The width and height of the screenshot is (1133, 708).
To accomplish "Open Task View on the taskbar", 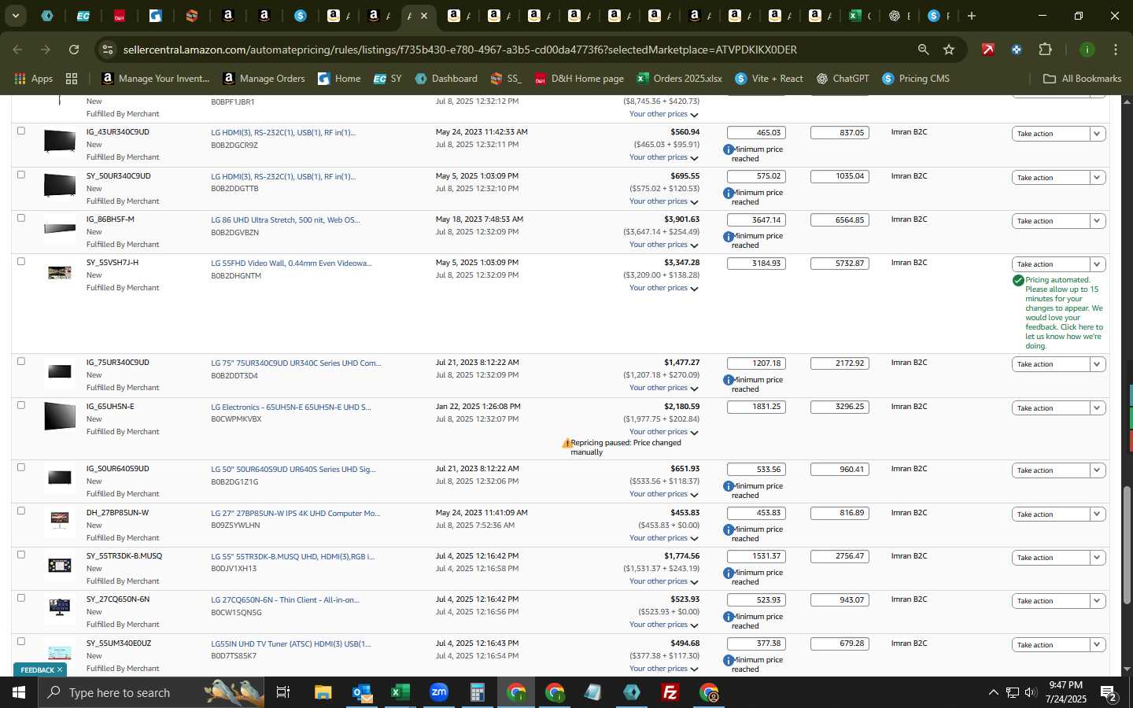I will tap(283, 692).
